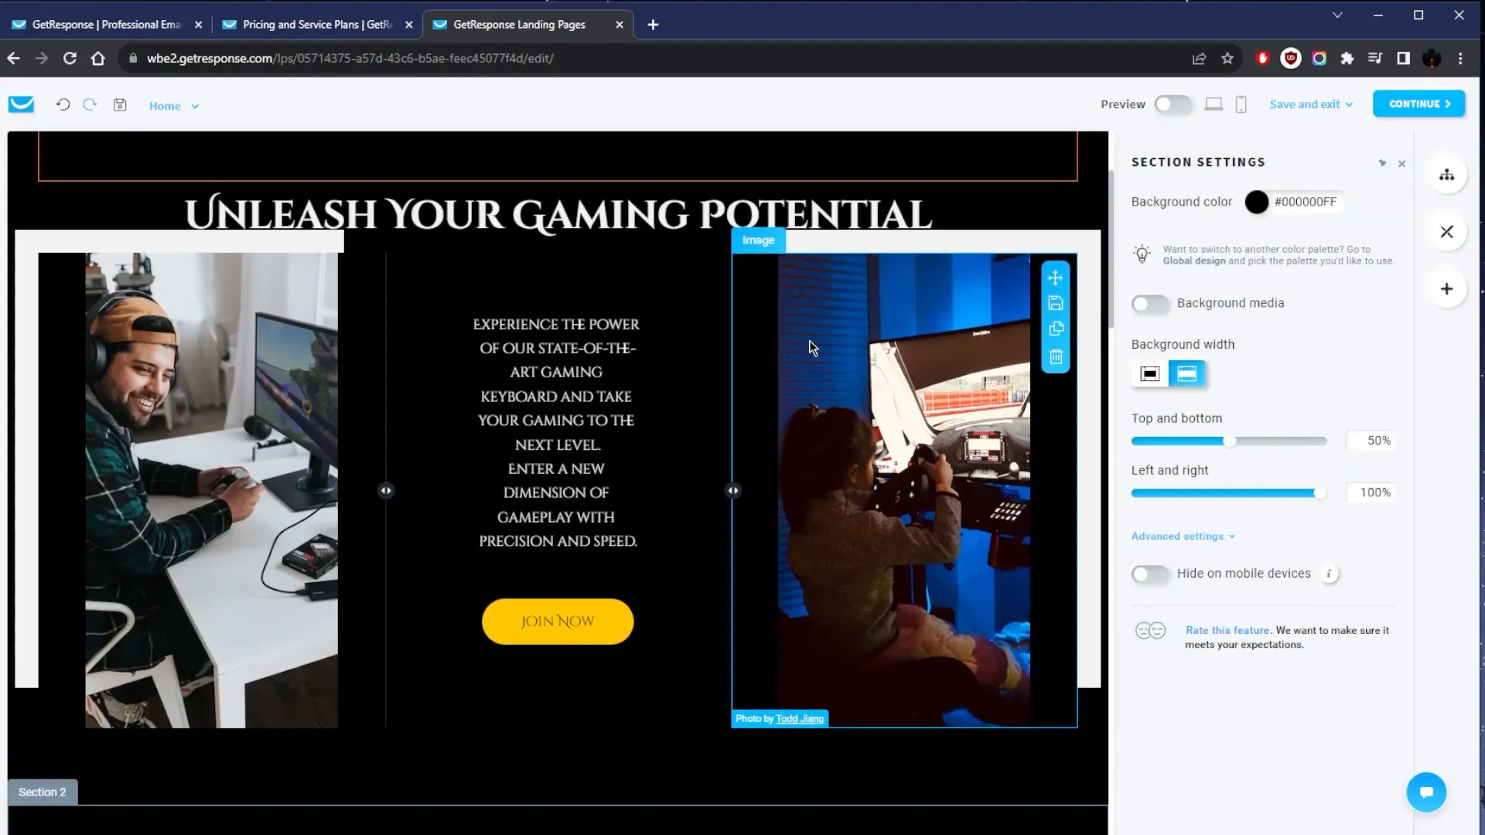
Task: Toggle the Preview switch on/off
Action: [1173, 104]
